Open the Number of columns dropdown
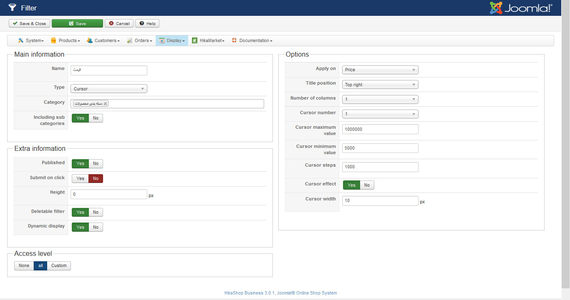The width and height of the screenshot is (570, 300). click(x=380, y=99)
